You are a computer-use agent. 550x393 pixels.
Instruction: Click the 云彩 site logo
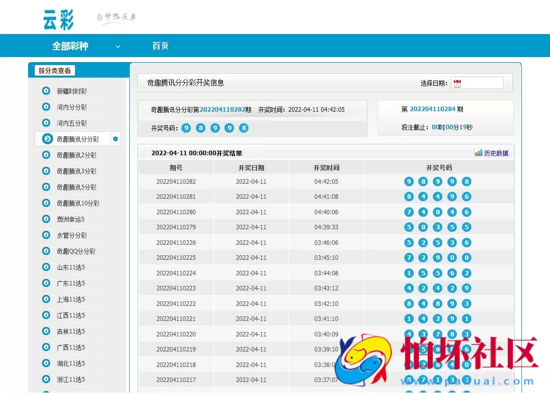[58, 18]
